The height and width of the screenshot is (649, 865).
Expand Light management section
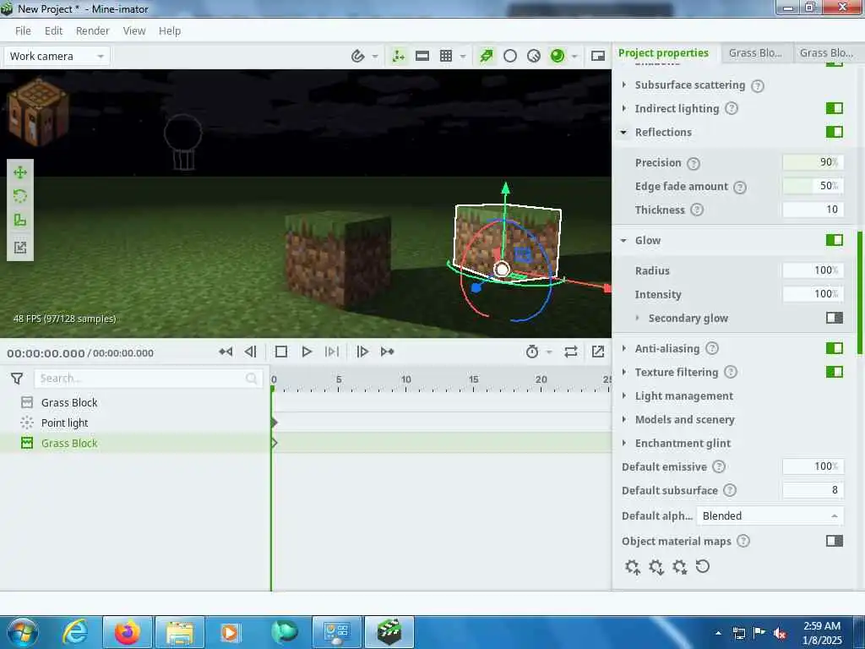click(624, 395)
